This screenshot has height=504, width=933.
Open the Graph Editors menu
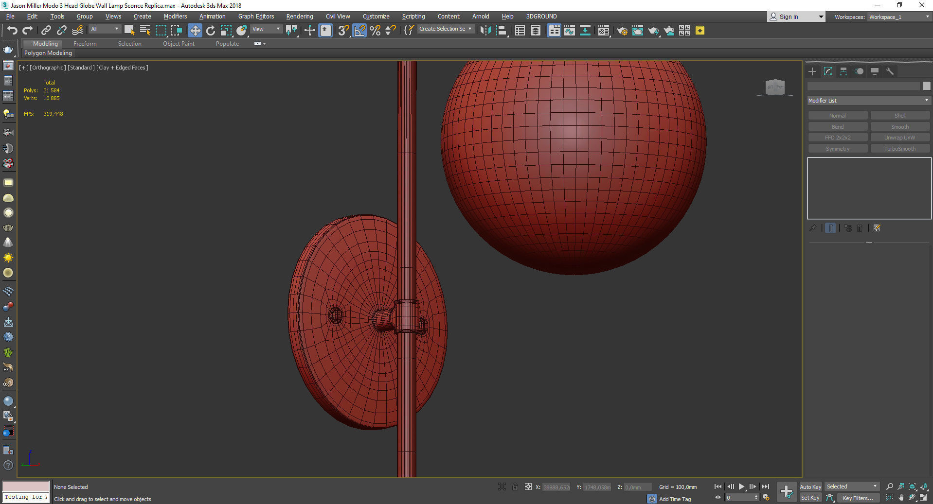(256, 17)
